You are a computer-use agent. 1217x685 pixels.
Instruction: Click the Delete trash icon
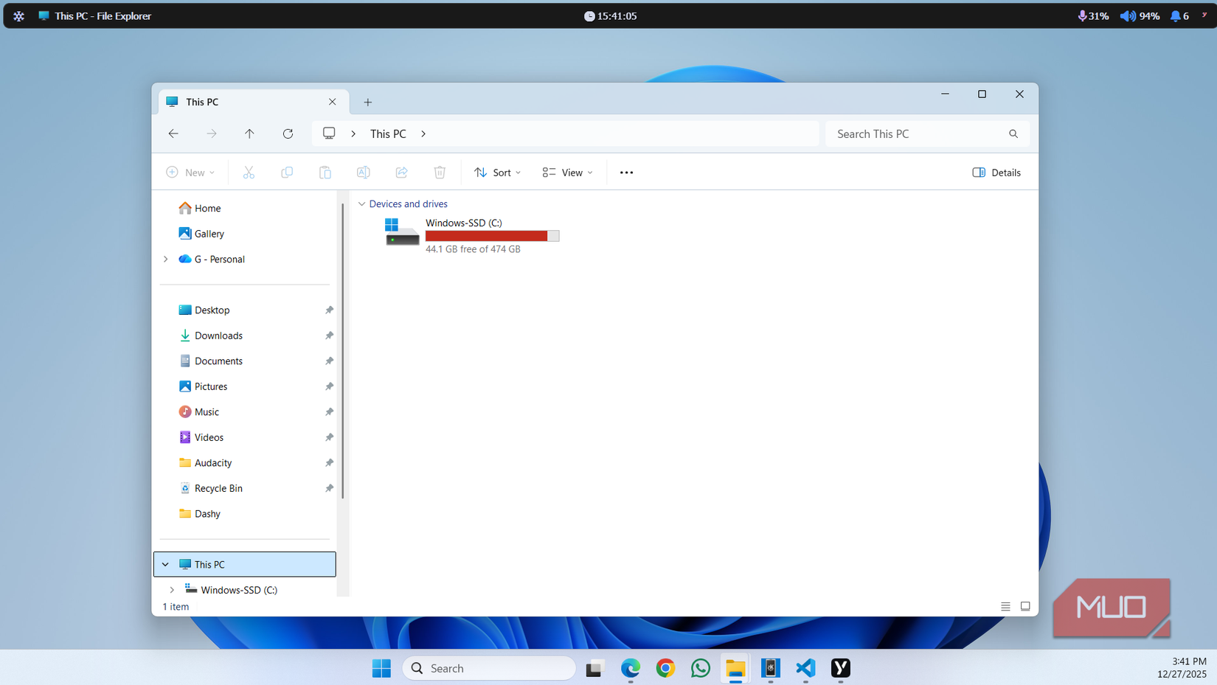point(440,172)
